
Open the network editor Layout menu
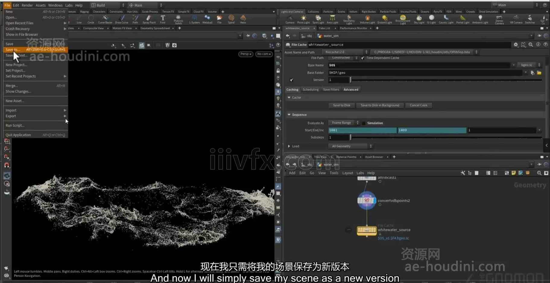tap(347, 173)
